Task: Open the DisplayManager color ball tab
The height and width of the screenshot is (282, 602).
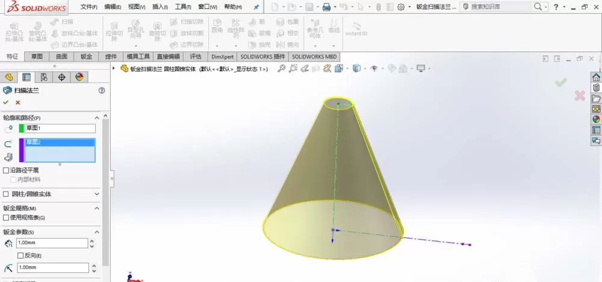Action: (x=79, y=77)
